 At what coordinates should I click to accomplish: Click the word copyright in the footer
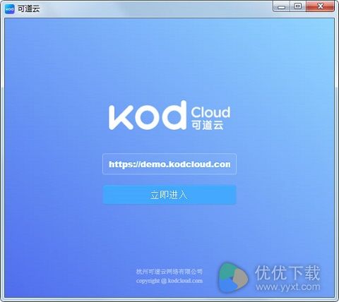point(148,281)
